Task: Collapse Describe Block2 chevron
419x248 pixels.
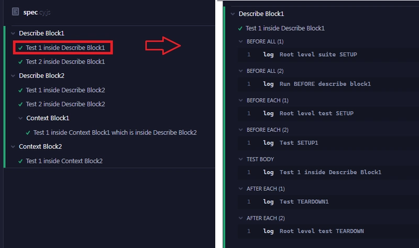Action: [13, 76]
